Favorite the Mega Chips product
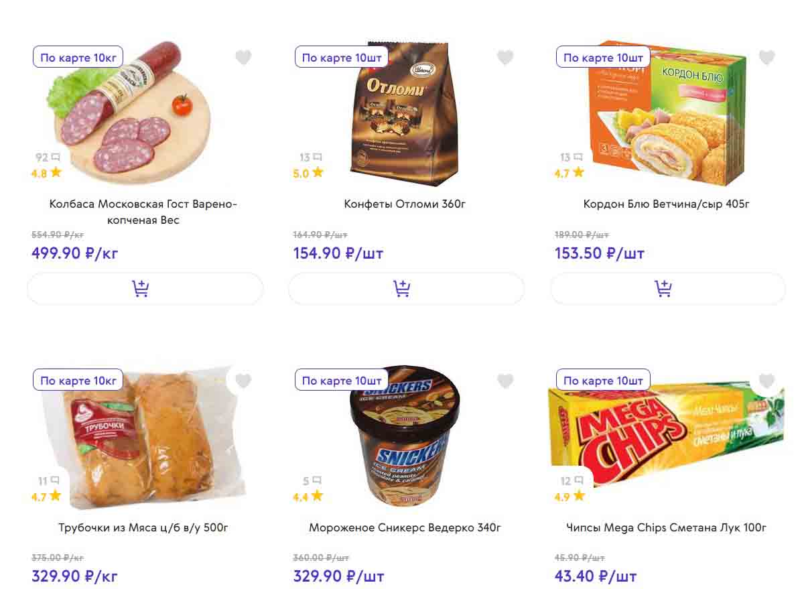Viewport: 804px width, 589px height. (766, 381)
